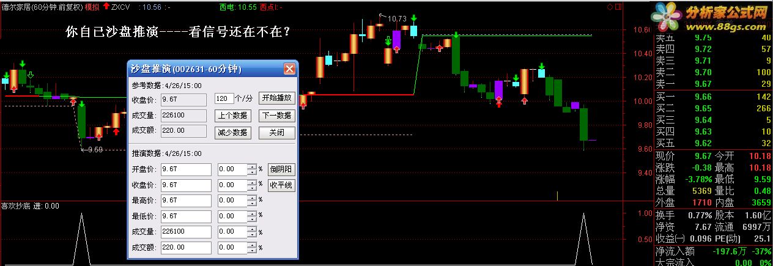Viewport: 773px width, 266px height.
Task: Select the 买一 9.66 order book row
Action: 713,97
